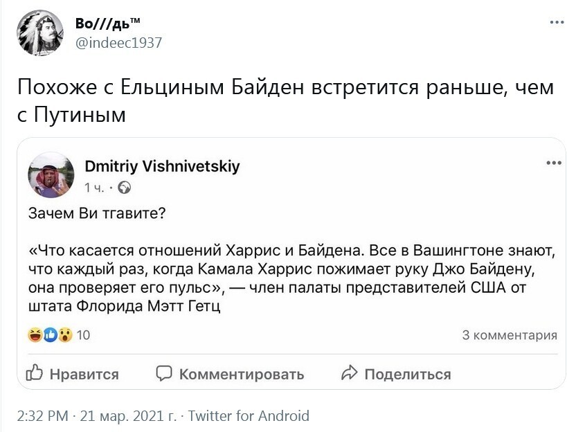Click the wow reaction emoji icon

(65, 335)
